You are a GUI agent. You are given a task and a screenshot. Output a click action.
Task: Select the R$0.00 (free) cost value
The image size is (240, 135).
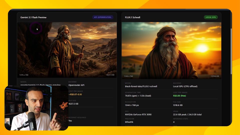179,96
